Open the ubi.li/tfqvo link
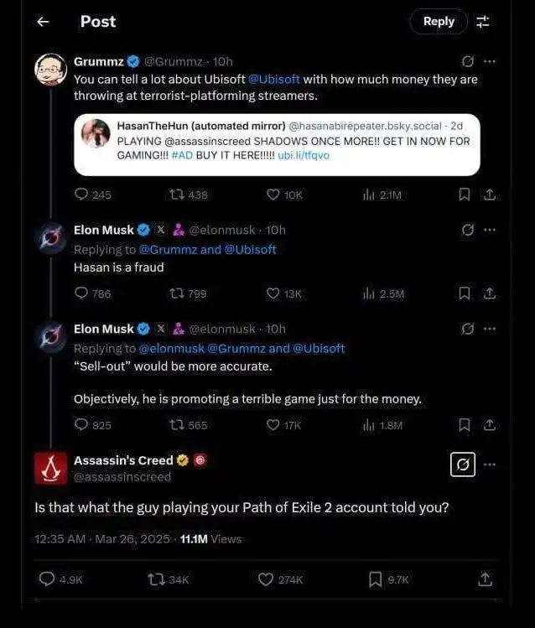 coord(304,155)
